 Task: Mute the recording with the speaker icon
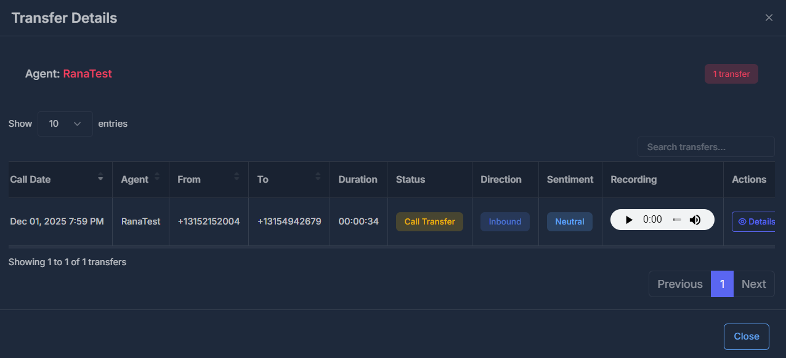pyautogui.click(x=695, y=220)
